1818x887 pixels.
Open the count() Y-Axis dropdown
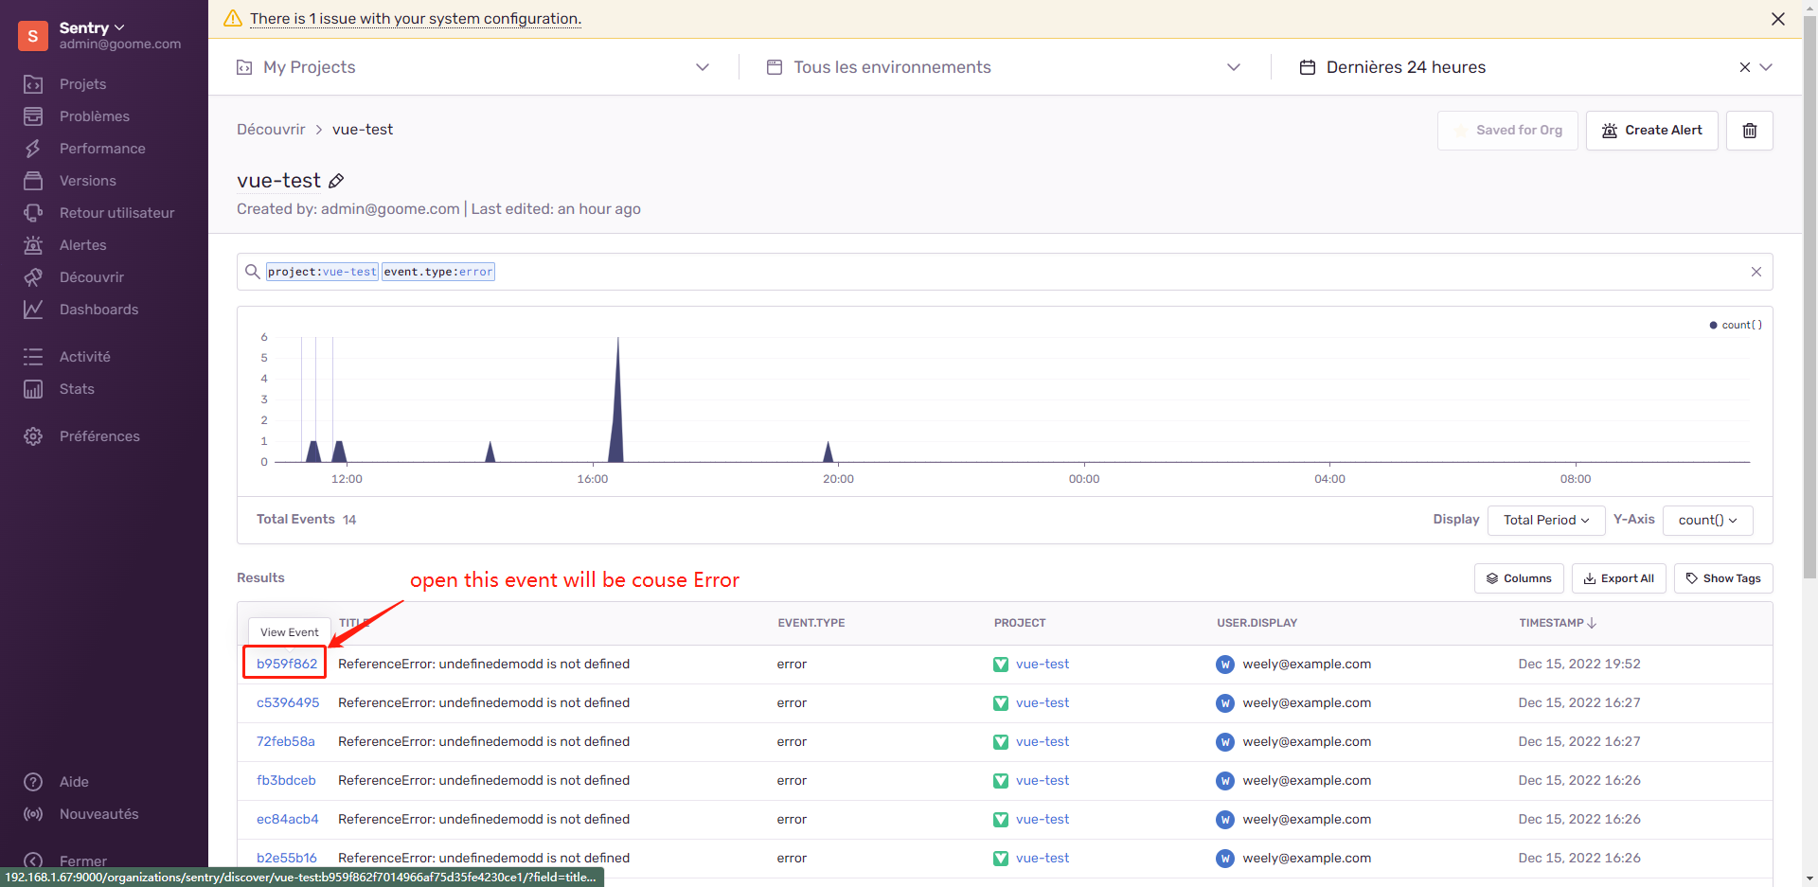1707,520
